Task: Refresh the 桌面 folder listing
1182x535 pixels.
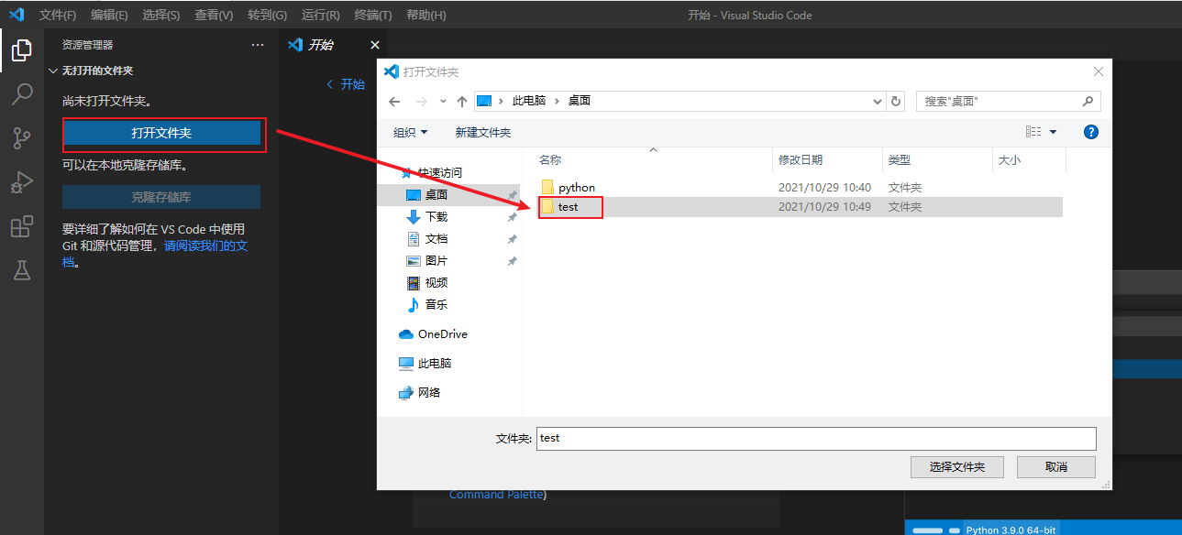Action: (x=896, y=101)
